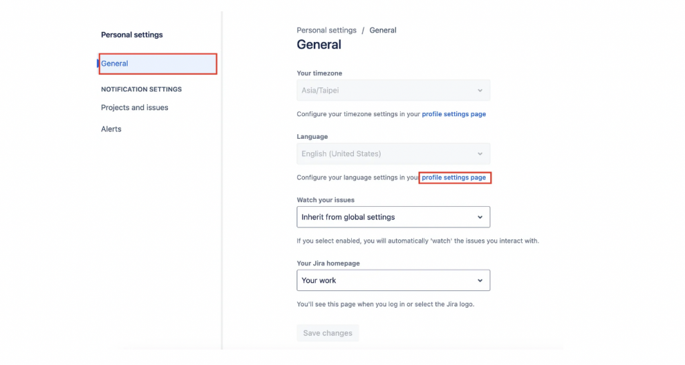Click the Language field label
The height and width of the screenshot is (365, 685).
(312, 137)
